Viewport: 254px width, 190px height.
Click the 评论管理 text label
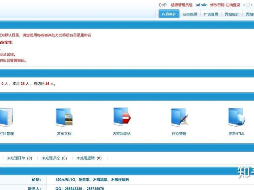point(179,134)
